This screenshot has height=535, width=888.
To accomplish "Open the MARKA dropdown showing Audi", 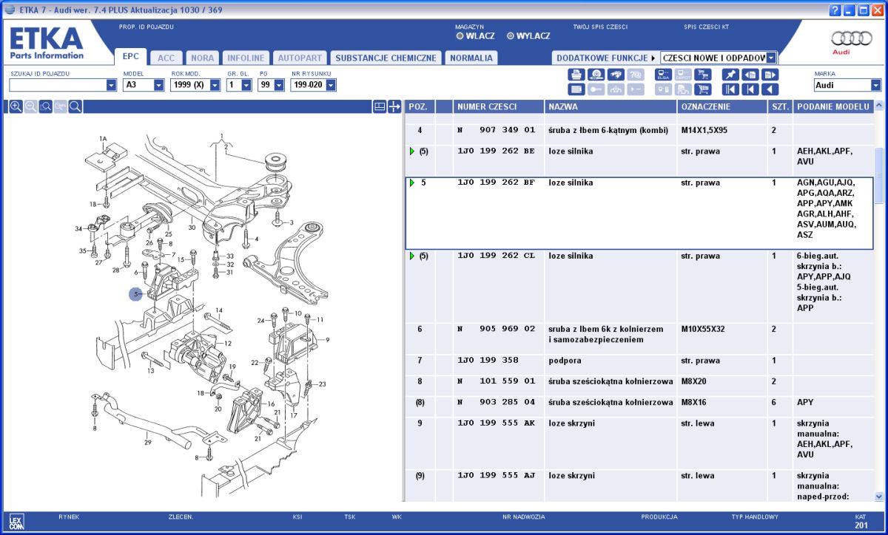I will (876, 85).
